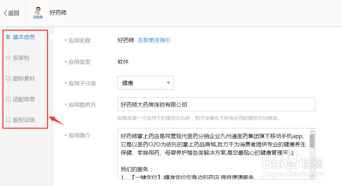Click the 好药师 title text in header

click(x=58, y=13)
